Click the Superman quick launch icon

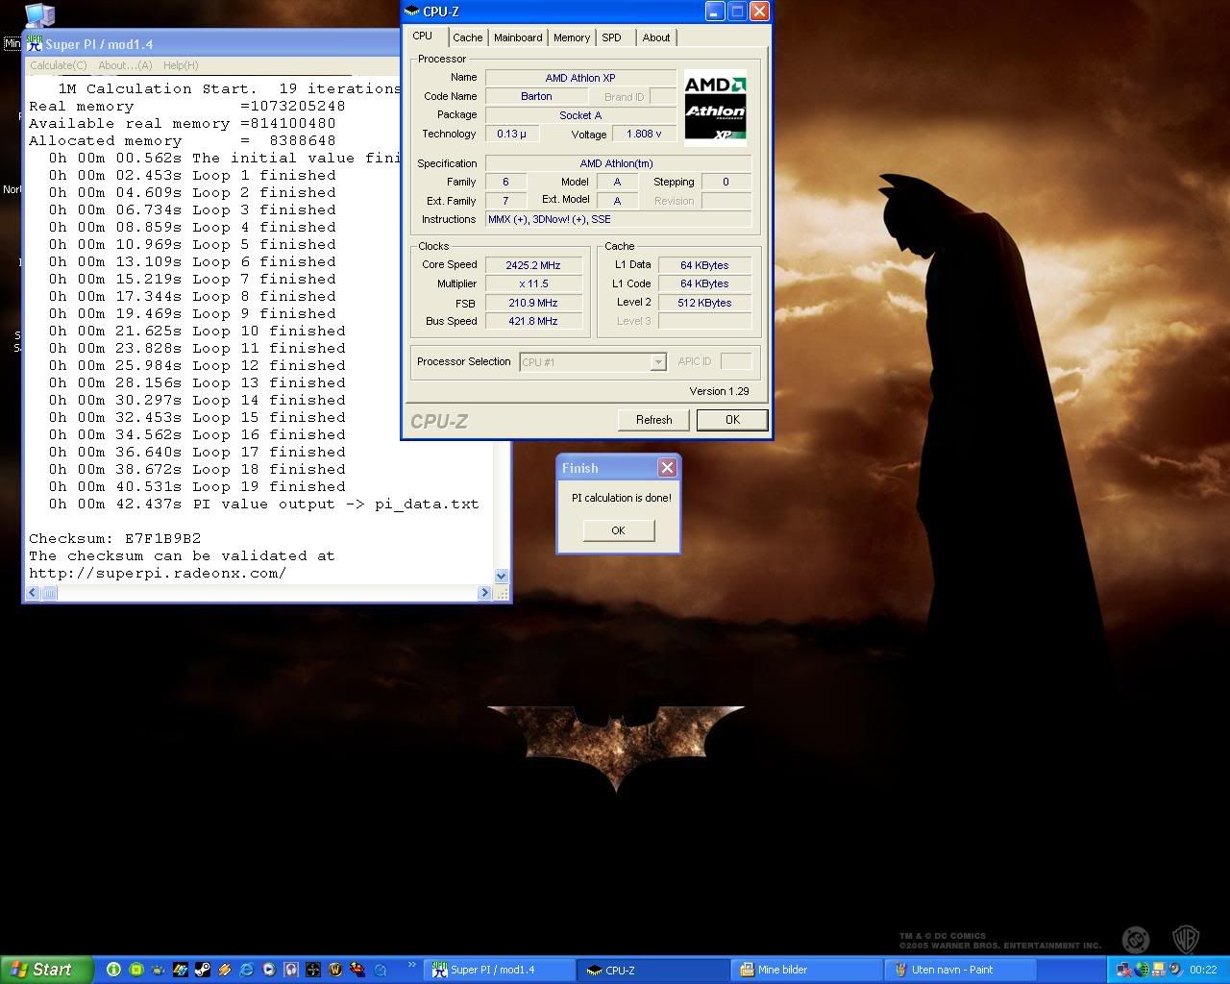click(x=357, y=970)
